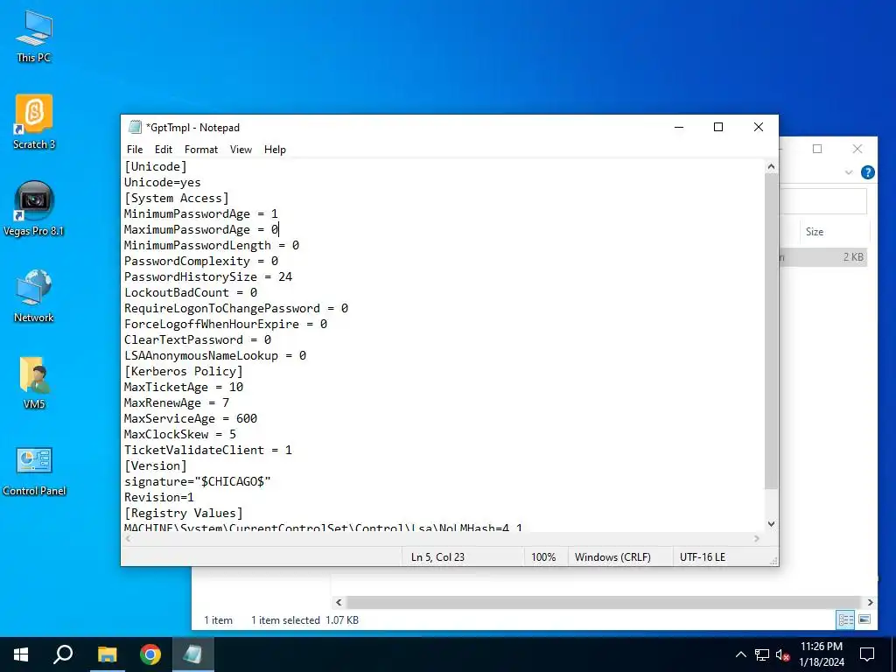Click Notepad's horizontal scroll left arrow

coord(128,538)
